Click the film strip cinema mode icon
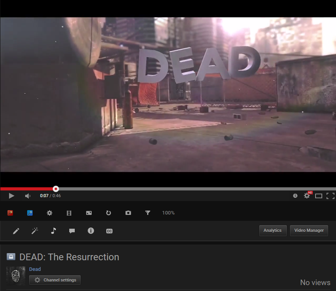 pyautogui.click(x=69, y=213)
